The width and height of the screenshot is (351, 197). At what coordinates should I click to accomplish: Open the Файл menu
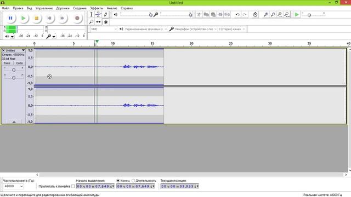(5, 8)
